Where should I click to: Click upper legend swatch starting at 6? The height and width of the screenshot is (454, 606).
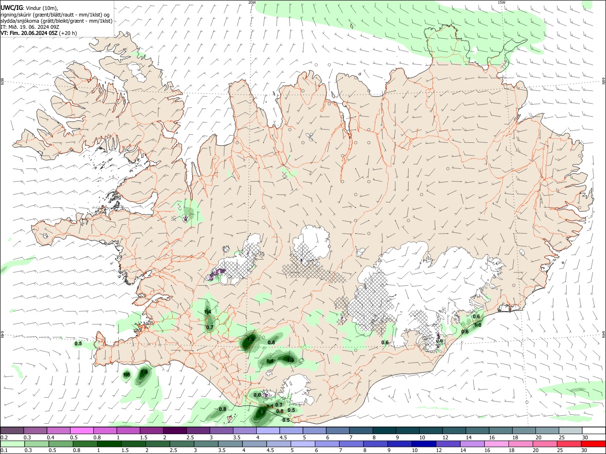coord(337,430)
